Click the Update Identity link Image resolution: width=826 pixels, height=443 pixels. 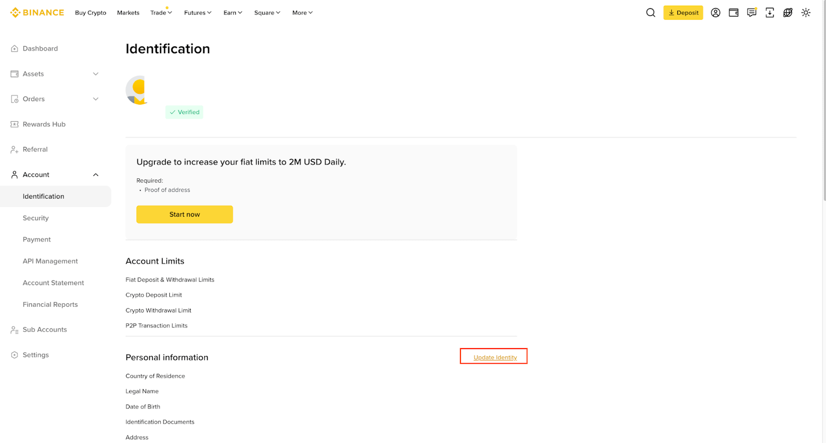point(495,357)
